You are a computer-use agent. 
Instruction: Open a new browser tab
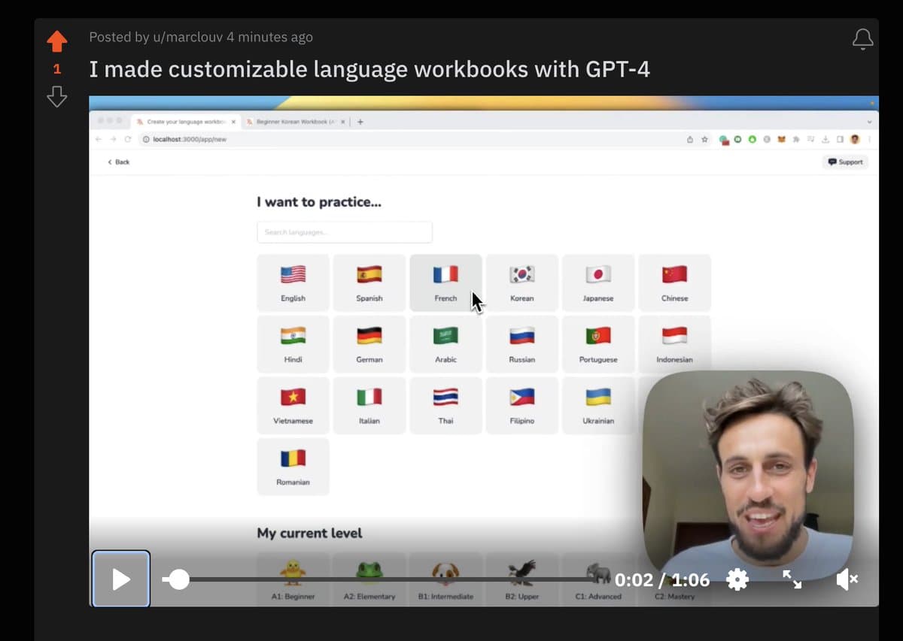(x=360, y=122)
